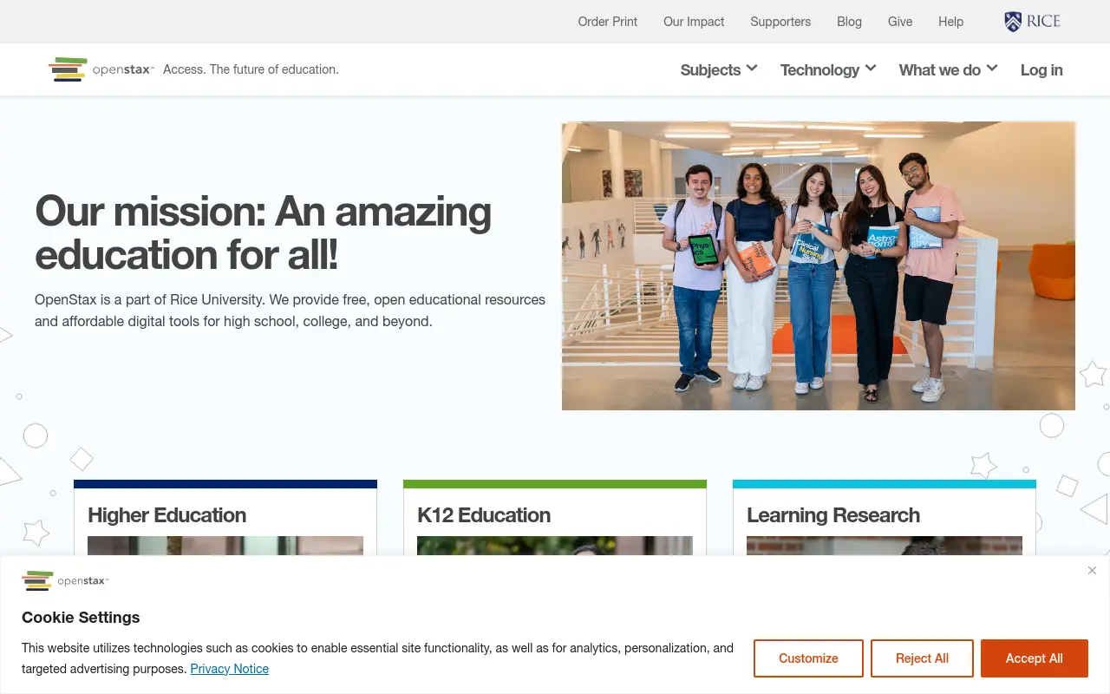This screenshot has height=694, width=1110.
Task: Open the Supporters link
Action: 780,22
